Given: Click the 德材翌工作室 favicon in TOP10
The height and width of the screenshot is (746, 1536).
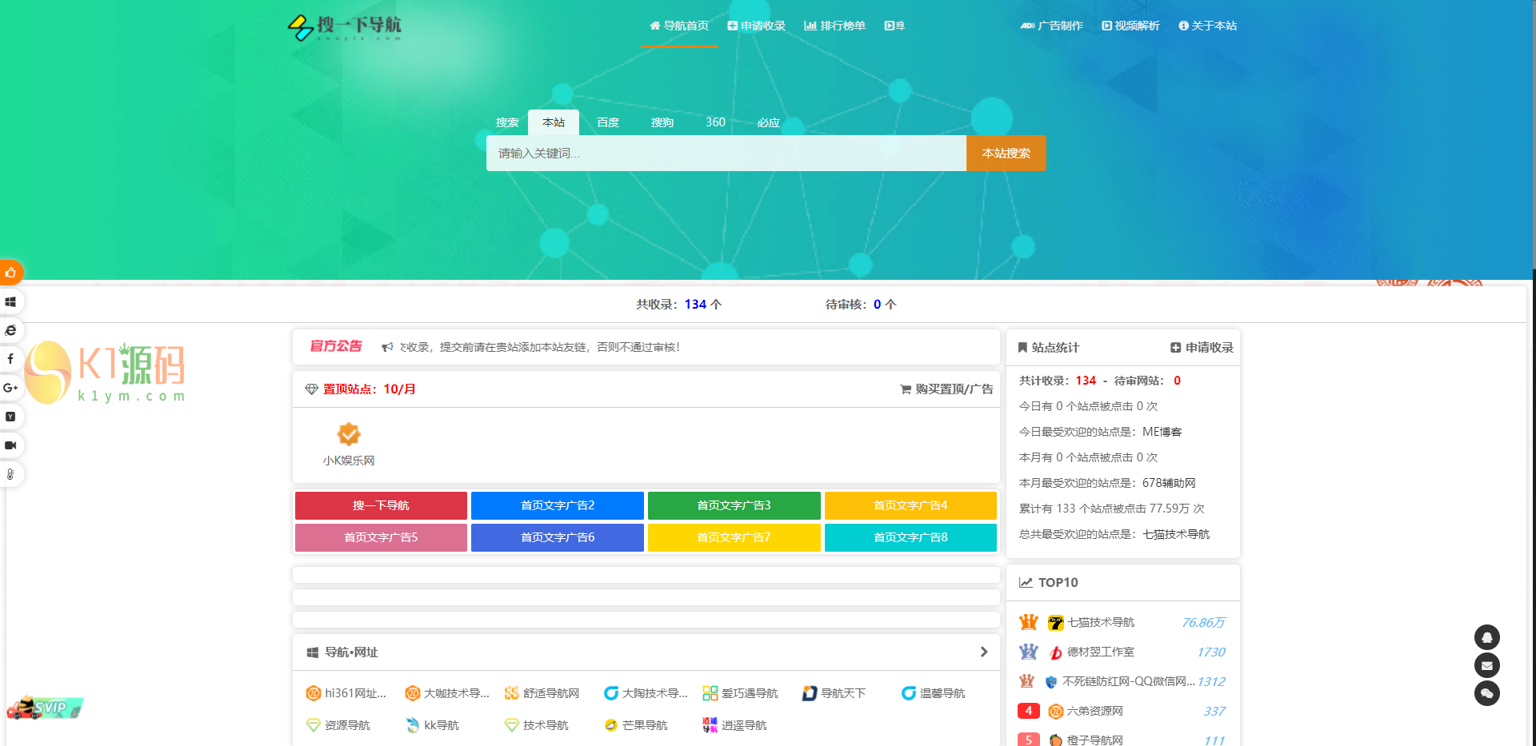Looking at the screenshot, I should tap(1056, 652).
